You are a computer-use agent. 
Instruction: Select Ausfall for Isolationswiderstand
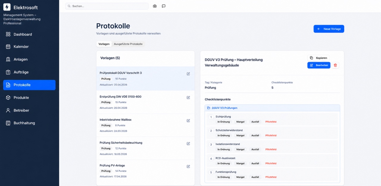[x=255, y=149]
